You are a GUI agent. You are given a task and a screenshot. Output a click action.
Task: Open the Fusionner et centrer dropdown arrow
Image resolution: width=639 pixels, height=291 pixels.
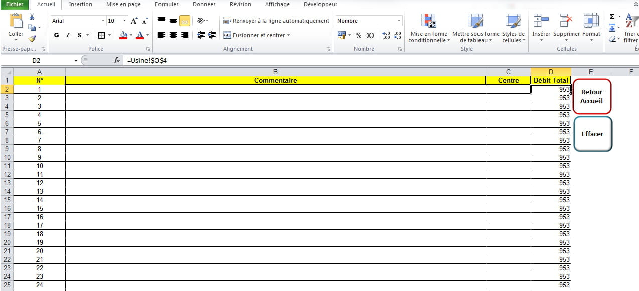(x=289, y=35)
